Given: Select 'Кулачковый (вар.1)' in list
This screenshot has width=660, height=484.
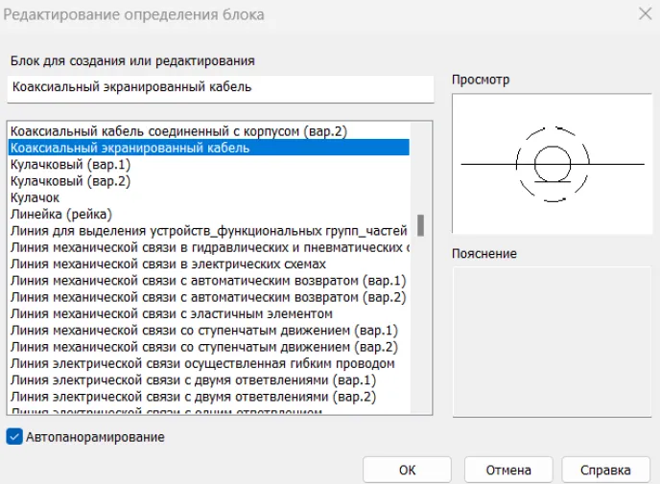Looking at the screenshot, I should click(69, 164).
